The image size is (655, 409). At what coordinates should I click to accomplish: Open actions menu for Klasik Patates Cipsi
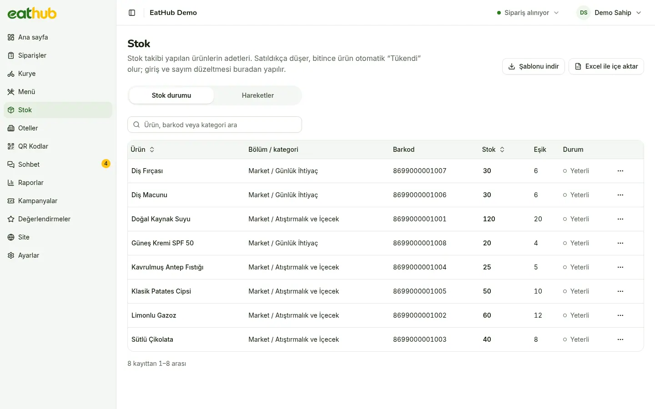click(x=620, y=291)
